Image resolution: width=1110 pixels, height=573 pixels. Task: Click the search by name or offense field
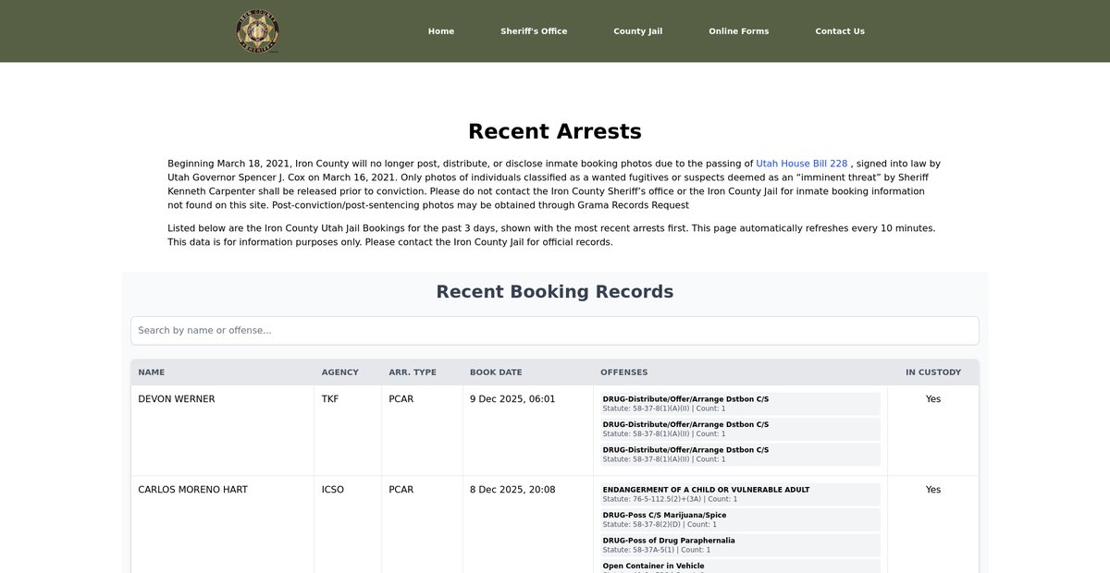(x=555, y=331)
